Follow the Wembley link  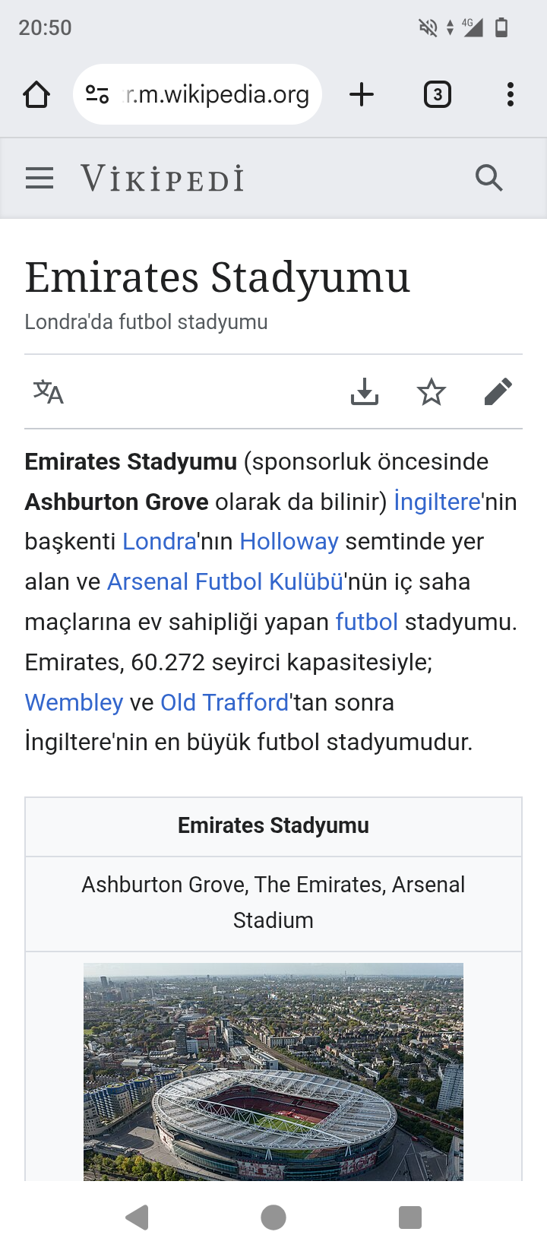tap(74, 703)
